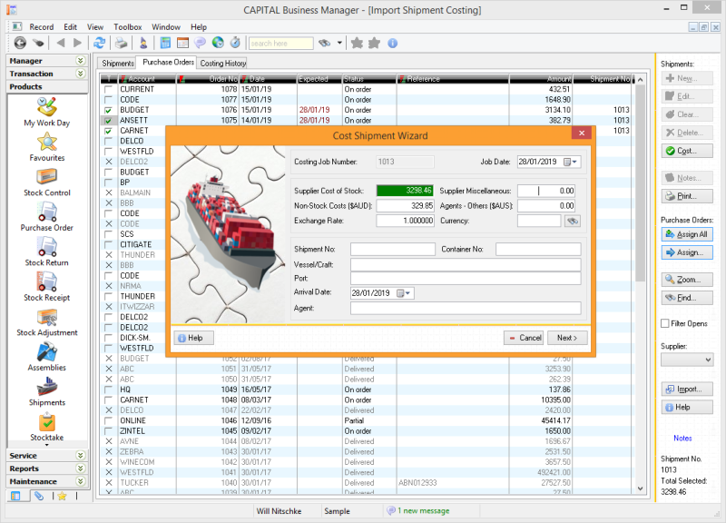Click the Notes link in right panel

pos(682,438)
